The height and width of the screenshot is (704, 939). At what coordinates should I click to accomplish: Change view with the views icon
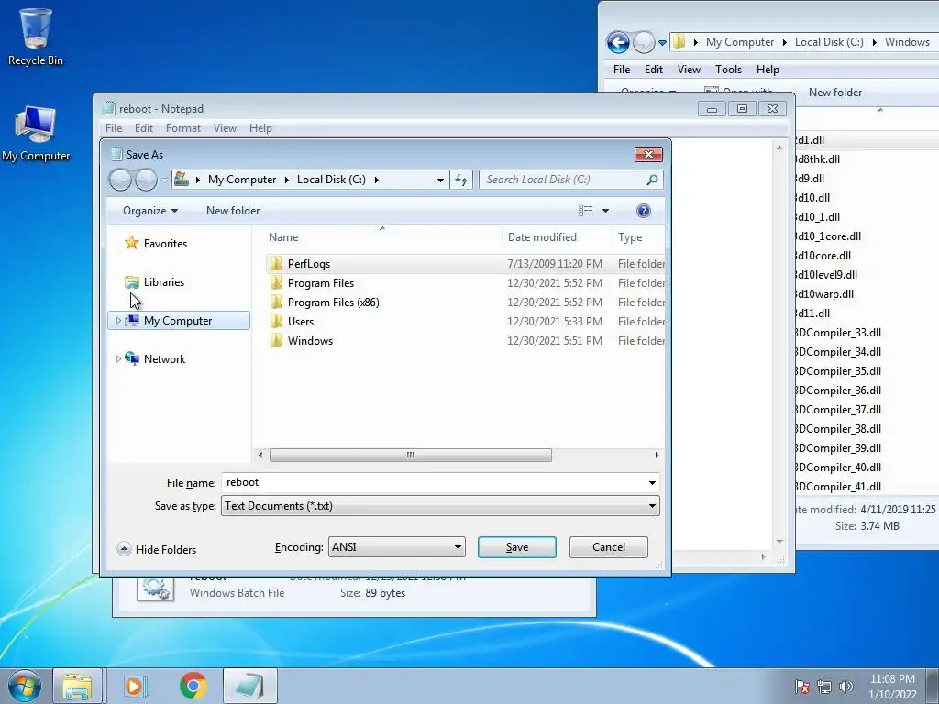pos(586,211)
